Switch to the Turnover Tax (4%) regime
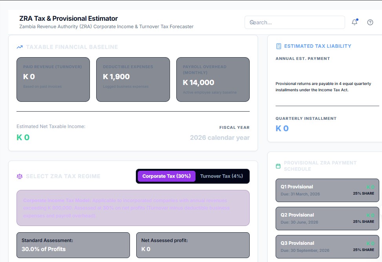Image resolution: width=382 pixels, height=262 pixels. pyautogui.click(x=221, y=176)
